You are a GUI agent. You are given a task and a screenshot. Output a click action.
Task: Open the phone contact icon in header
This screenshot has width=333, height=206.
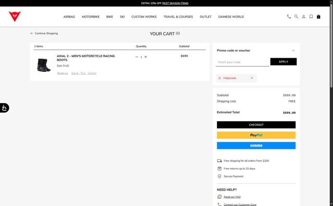pos(289,17)
